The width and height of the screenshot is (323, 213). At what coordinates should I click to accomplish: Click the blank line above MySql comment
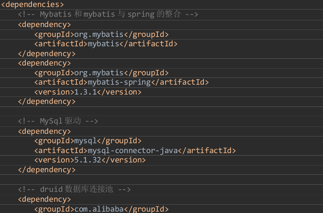click(x=161, y=111)
